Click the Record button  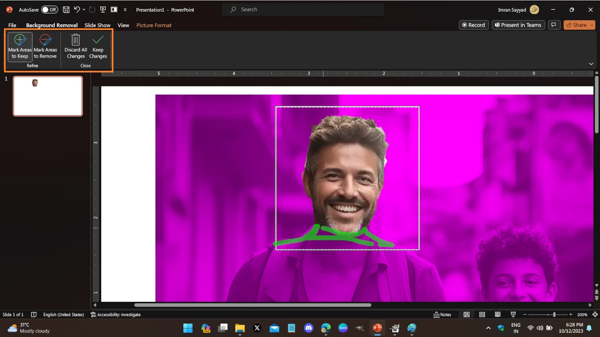[x=474, y=25]
